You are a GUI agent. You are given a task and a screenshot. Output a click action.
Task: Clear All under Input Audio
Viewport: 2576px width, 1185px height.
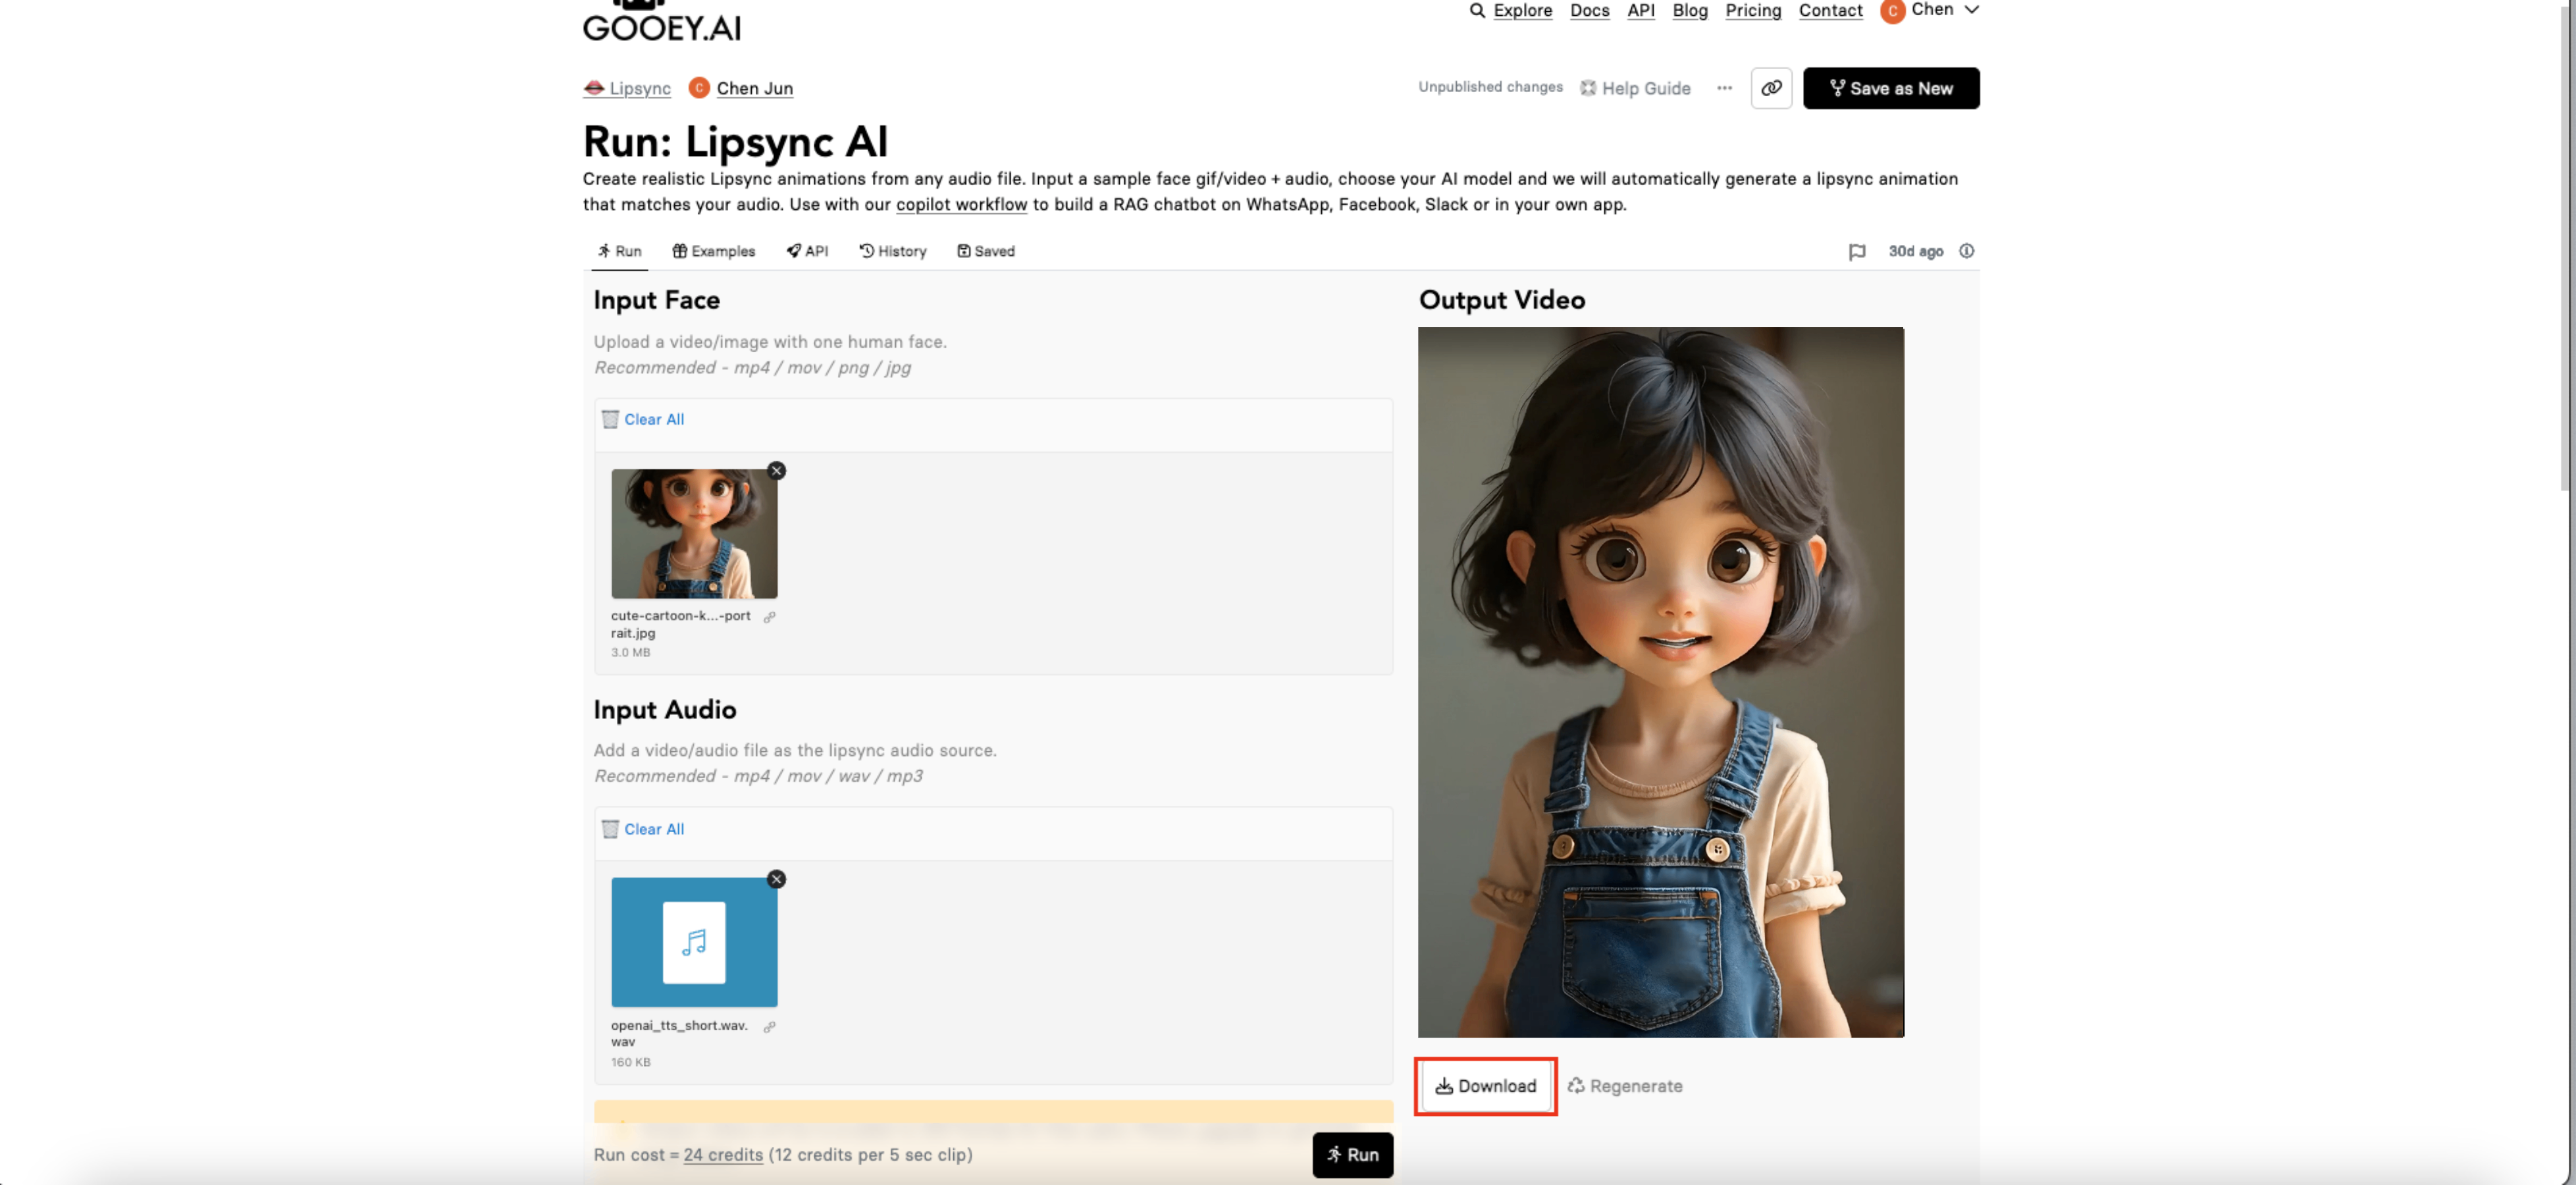tap(653, 829)
